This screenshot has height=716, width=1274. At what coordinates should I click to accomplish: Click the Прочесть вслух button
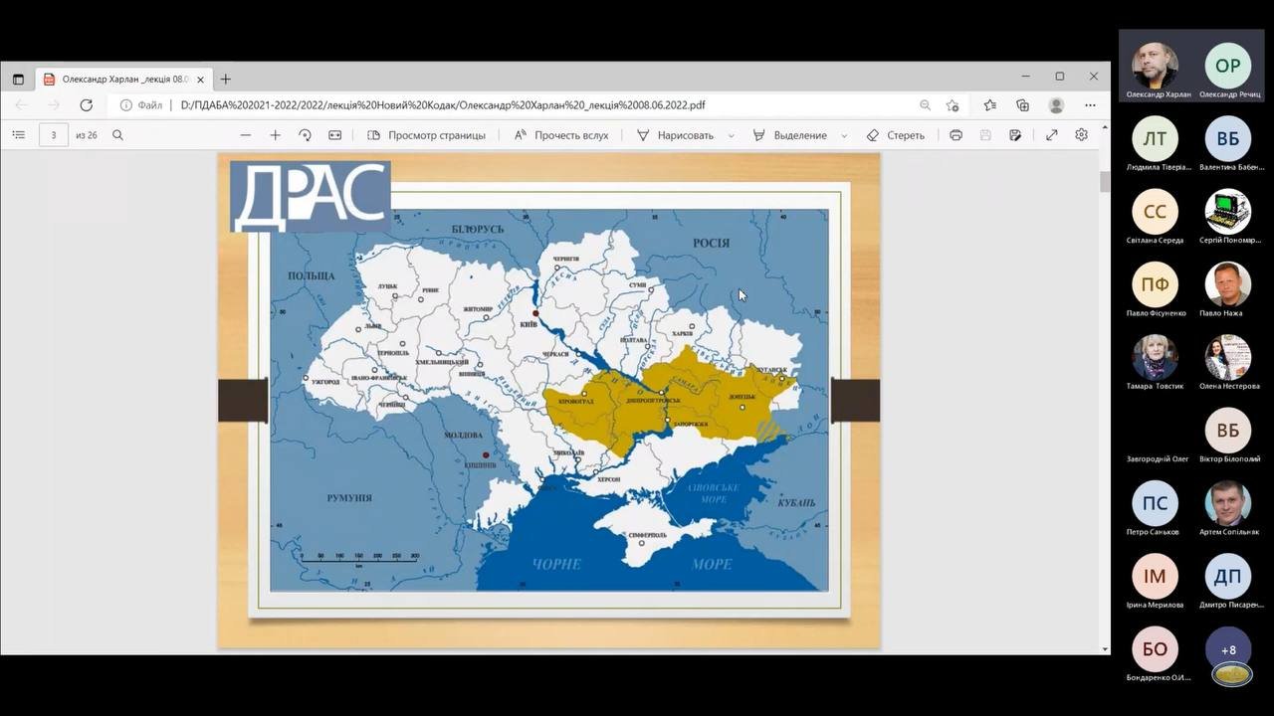tap(561, 135)
